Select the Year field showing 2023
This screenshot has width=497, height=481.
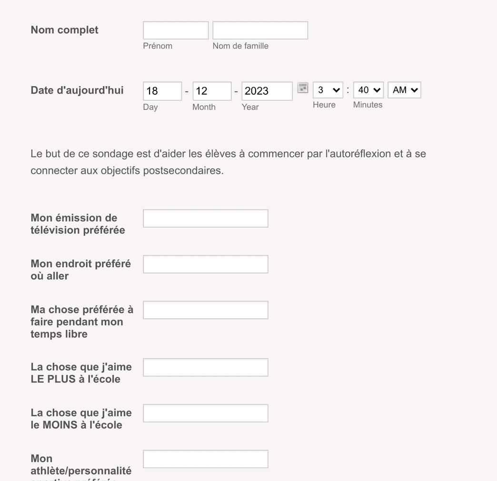pos(267,91)
